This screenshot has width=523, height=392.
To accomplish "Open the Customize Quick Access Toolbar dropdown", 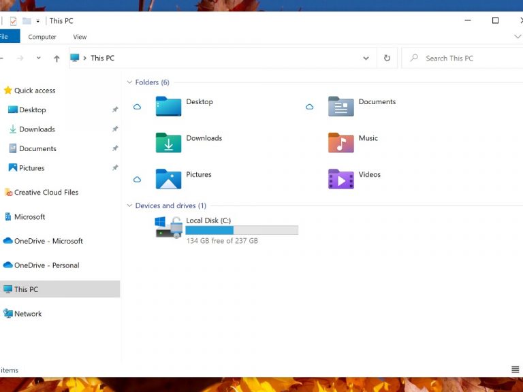I will pyautogui.click(x=38, y=21).
